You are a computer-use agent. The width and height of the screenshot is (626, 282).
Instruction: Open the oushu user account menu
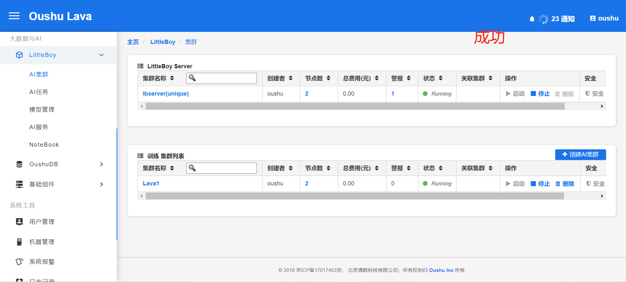[604, 19]
